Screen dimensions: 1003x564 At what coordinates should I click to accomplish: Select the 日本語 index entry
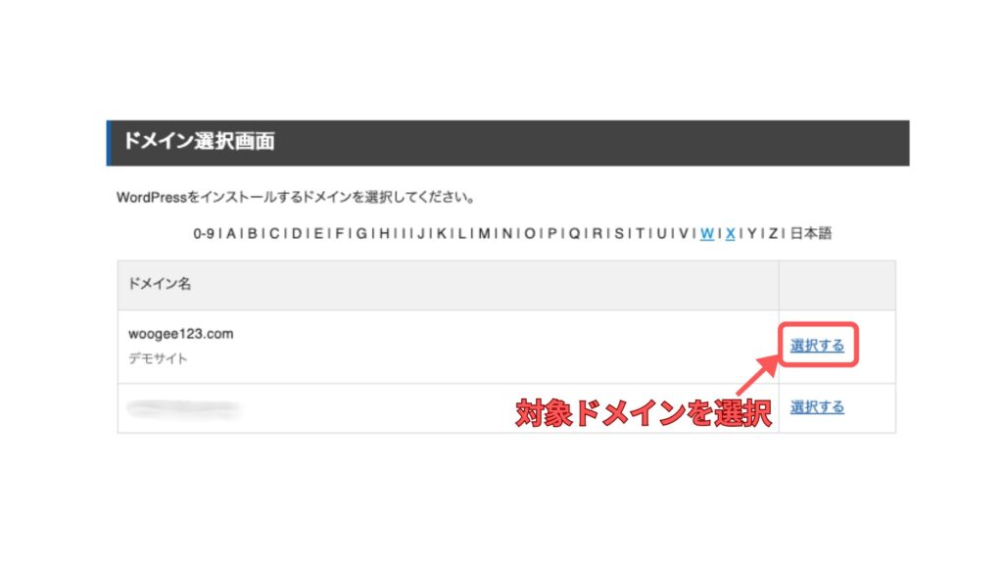tap(811, 233)
